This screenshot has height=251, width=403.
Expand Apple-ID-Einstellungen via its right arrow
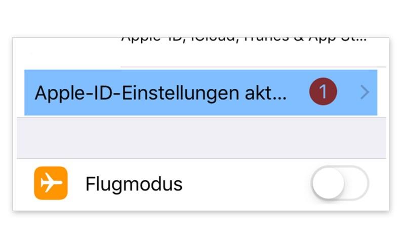coord(365,92)
